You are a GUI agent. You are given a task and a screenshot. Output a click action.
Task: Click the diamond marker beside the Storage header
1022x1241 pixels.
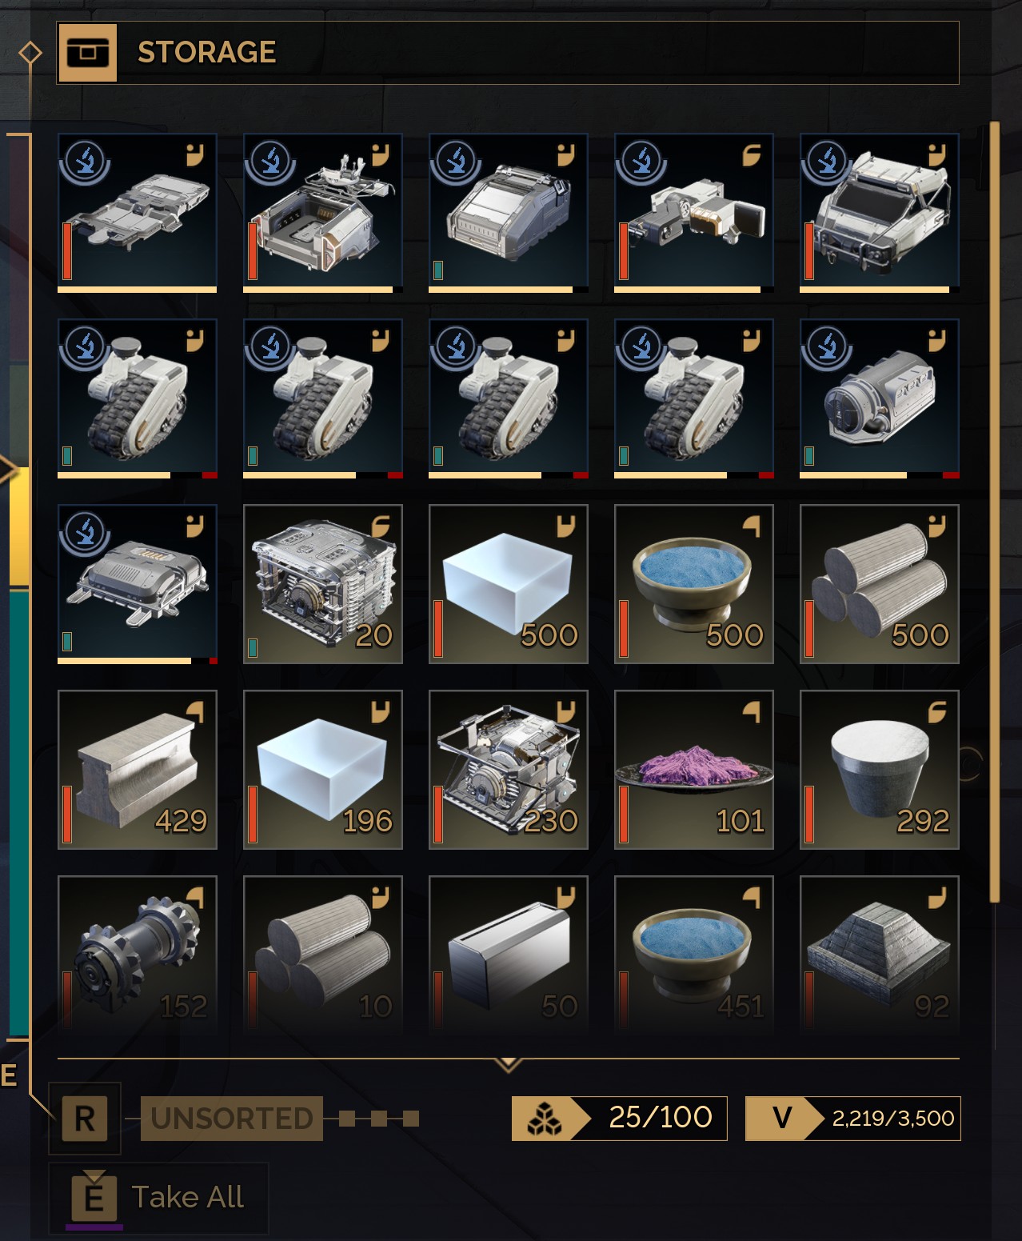(30, 53)
